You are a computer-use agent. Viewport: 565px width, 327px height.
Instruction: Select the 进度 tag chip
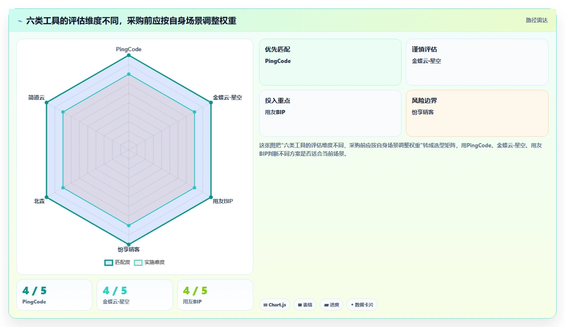point(331,305)
